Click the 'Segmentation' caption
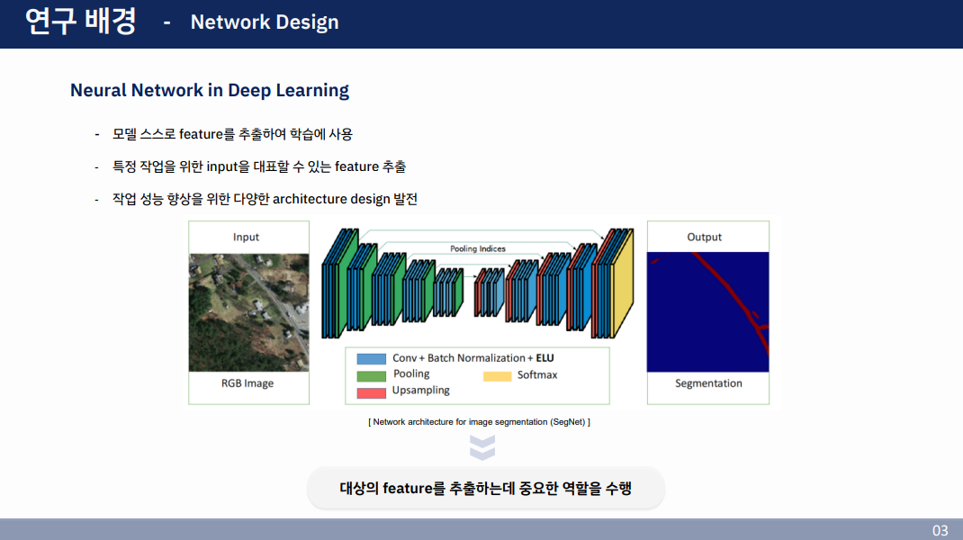This screenshot has width=963, height=540. click(x=708, y=383)
